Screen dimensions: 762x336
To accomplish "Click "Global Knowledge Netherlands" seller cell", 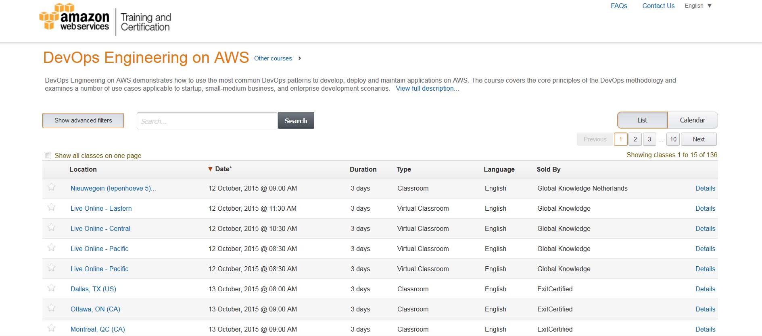I will [582, 188].
